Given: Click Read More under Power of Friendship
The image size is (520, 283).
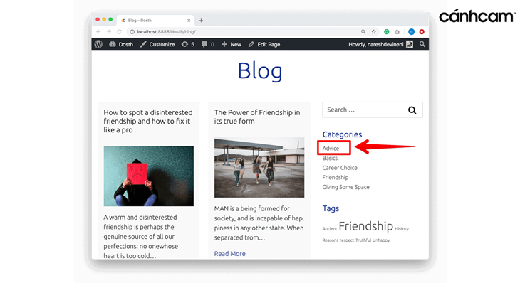Looking at the screenshot, I should pos(230,254).
